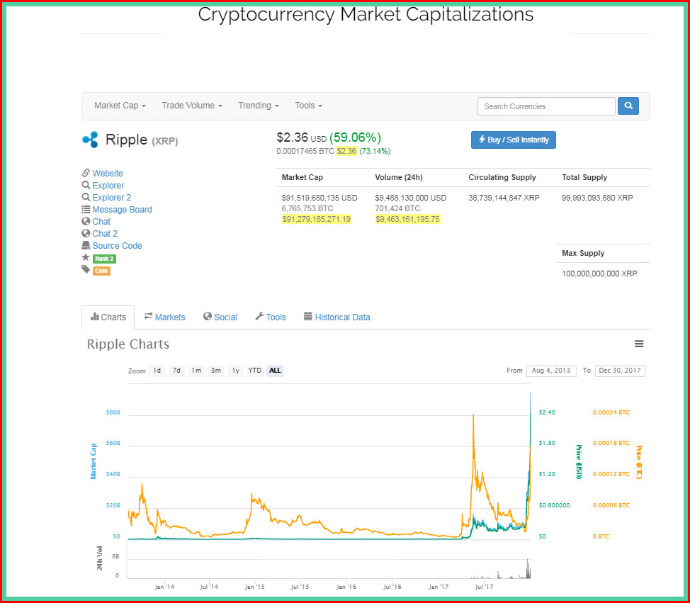Set chart zoom to 7d

176,371
